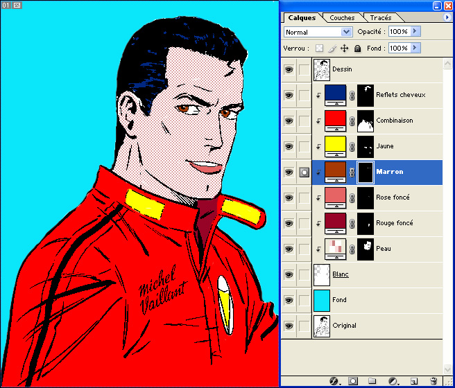Create a new layer set folder

372,381
